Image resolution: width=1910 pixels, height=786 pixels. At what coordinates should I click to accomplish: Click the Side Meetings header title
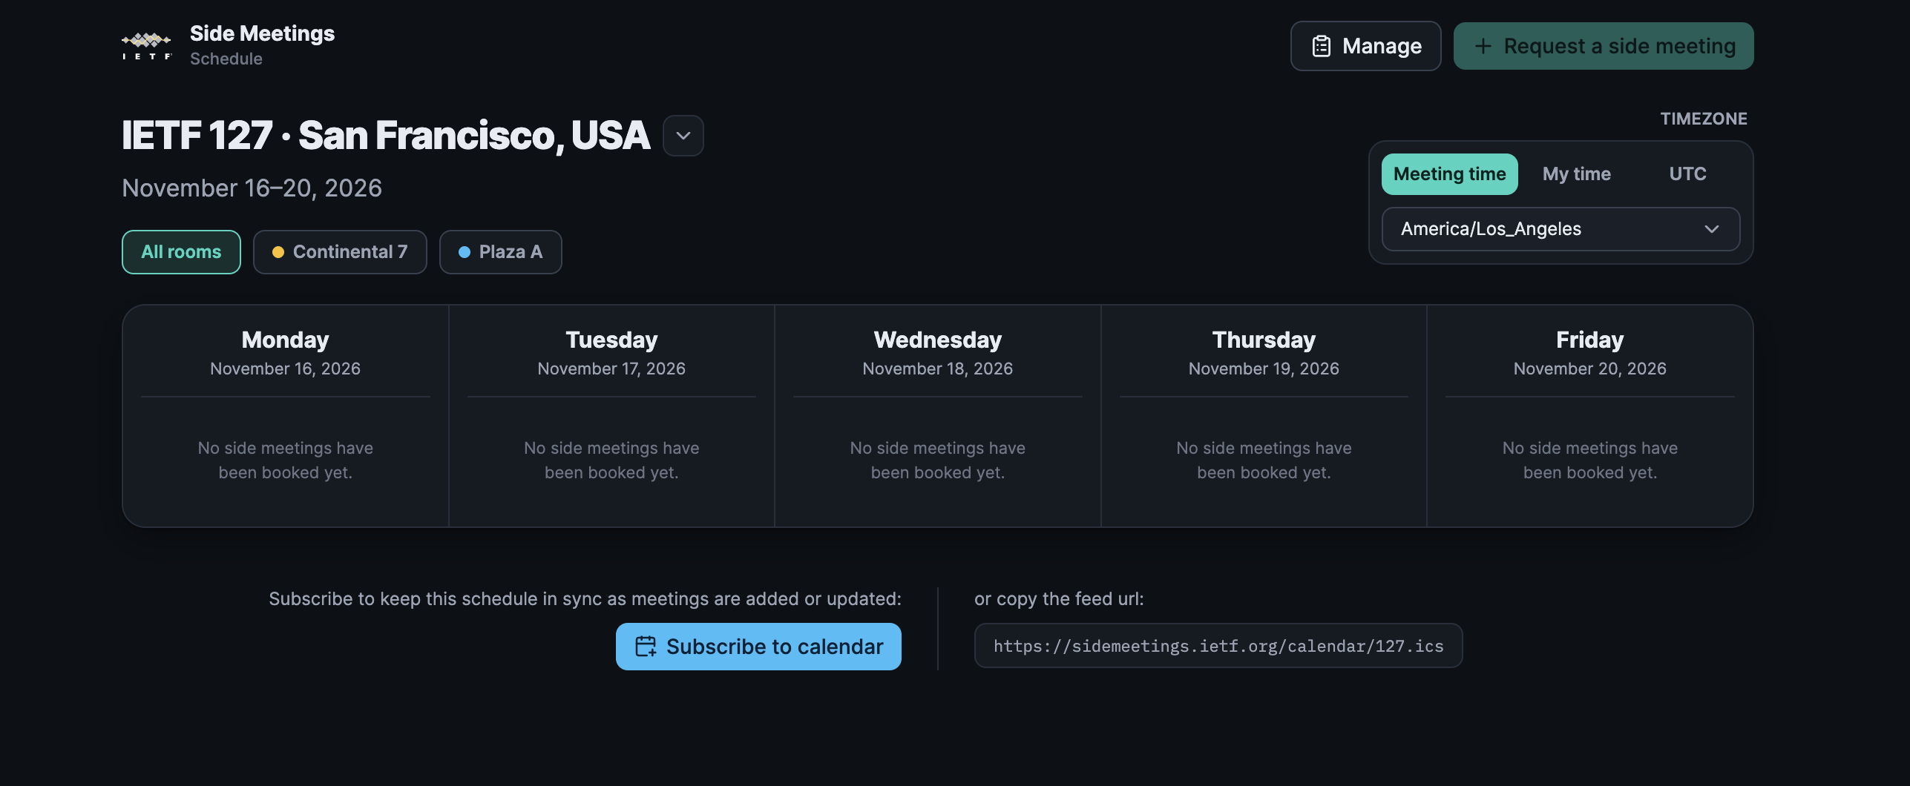(x=262, y=33)
